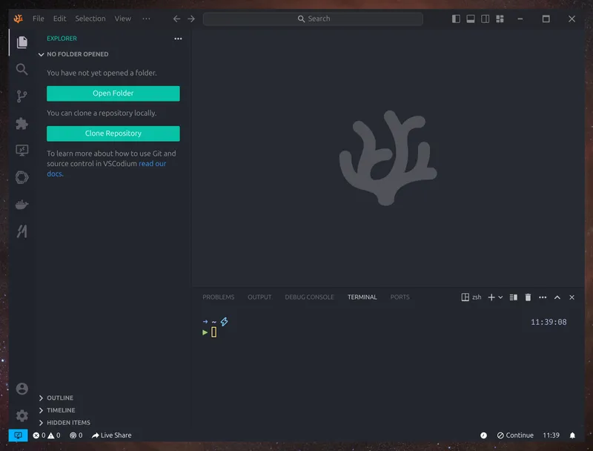Image resolution: width=593 pixels, height=451 pixels.
Task: Switch to the PORTS tab
Action: coord(400,297)
